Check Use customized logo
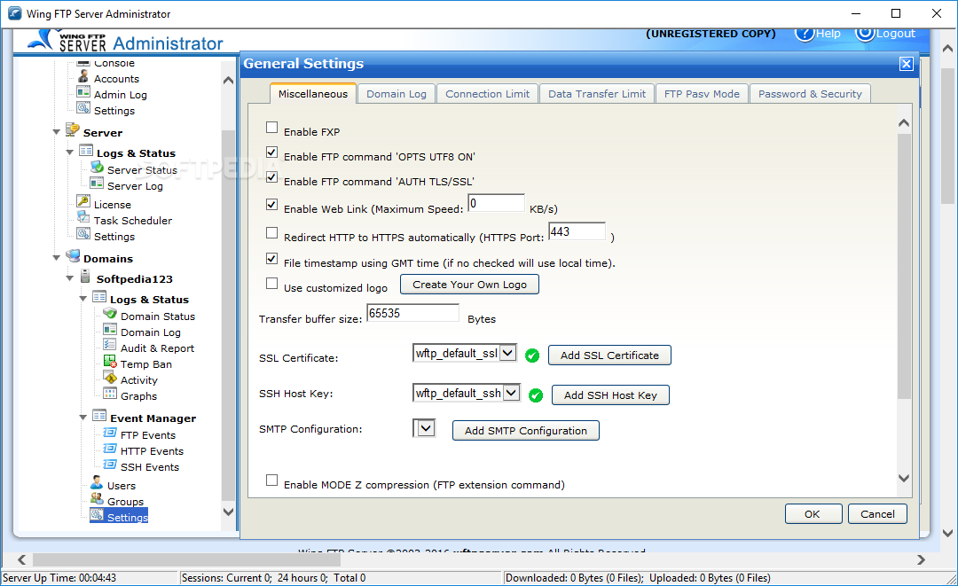 coord(272,284)
